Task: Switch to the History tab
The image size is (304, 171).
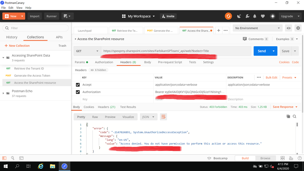Action: (x=12, y=37)
